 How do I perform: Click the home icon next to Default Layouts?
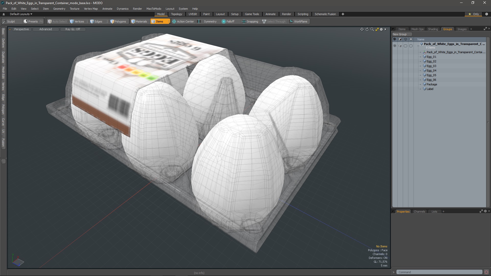pyautogui.click(x=4, y=14)
